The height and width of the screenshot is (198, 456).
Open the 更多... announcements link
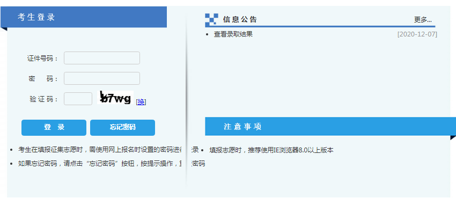coord(423,20)
